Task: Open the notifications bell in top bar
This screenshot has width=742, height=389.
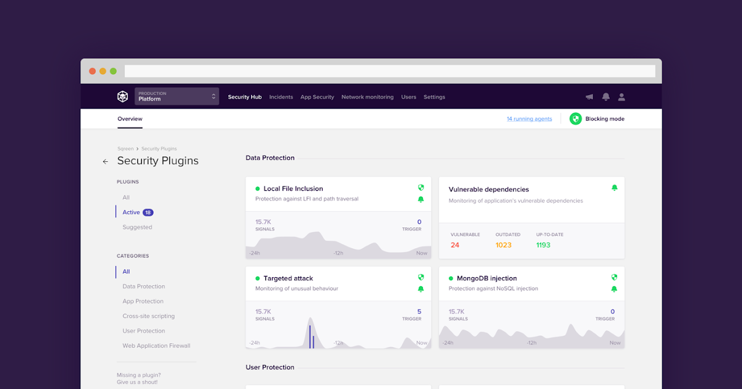Action: pyautogui.click(x=606, y=97)
